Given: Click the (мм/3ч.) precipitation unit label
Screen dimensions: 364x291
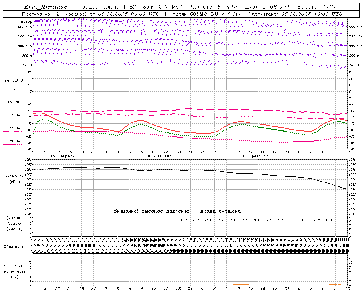Looking at the screenshot, I should pyautogui.click(x=15, y=218).
